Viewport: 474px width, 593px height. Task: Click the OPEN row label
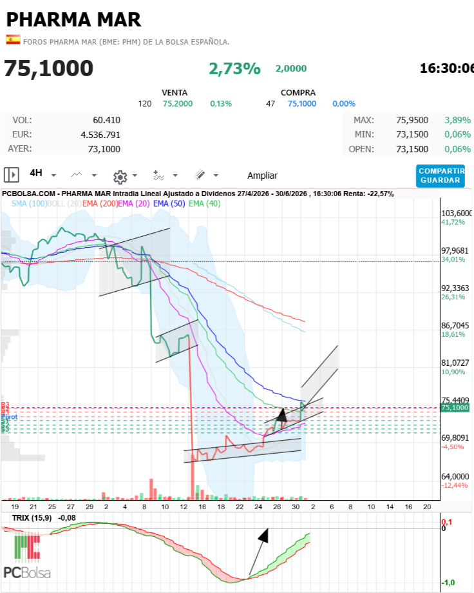(361, 149)
